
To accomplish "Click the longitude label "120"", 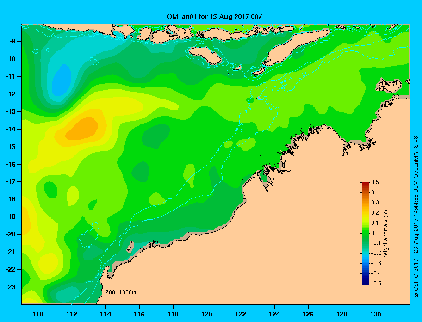I will tap(207, 314).
